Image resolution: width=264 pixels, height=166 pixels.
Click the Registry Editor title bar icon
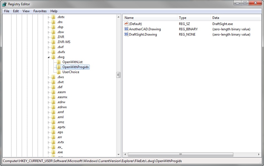pos(4,4)
